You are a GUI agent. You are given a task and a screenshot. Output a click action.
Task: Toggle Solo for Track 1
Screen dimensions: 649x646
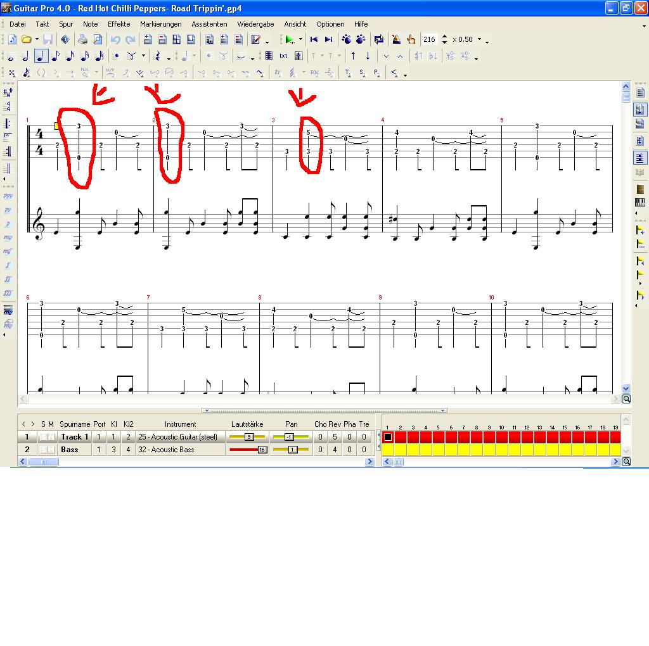point(42,437)
